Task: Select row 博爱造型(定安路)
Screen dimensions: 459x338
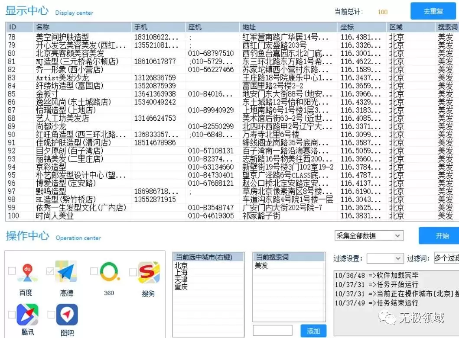Action: point(232,183)
